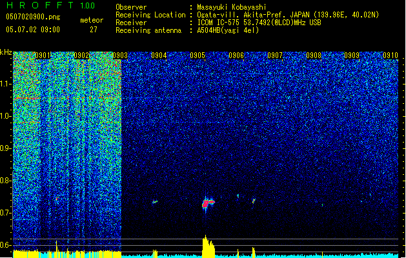The width and height of the screenshot is (406, 258).
Task: Click the Receiving Location field label
Action: 150,15
